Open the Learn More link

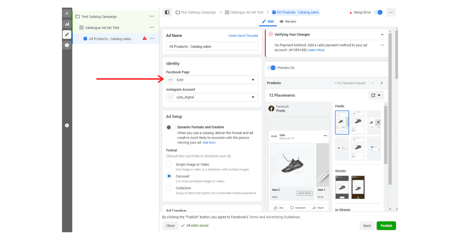315,50
